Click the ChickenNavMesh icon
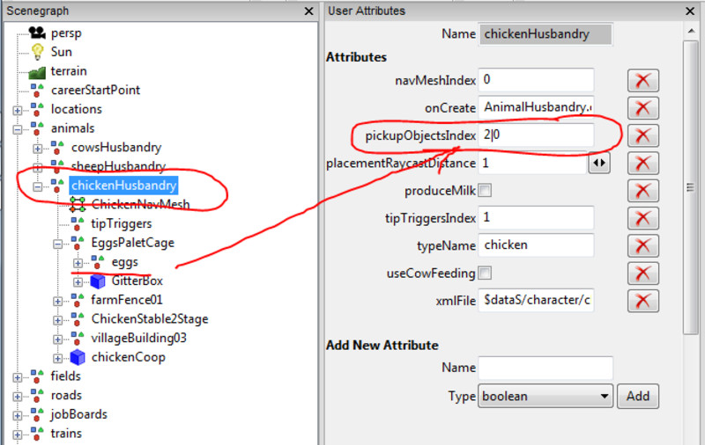Viewport: 705px width, 445px height. [x=78, y=204]
